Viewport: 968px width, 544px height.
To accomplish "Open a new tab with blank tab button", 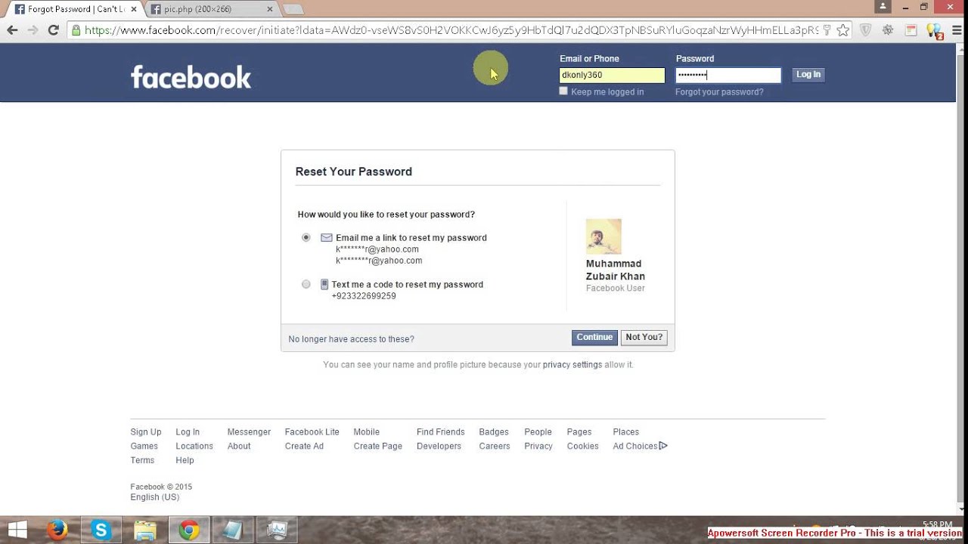I will (x=294, y=9).
